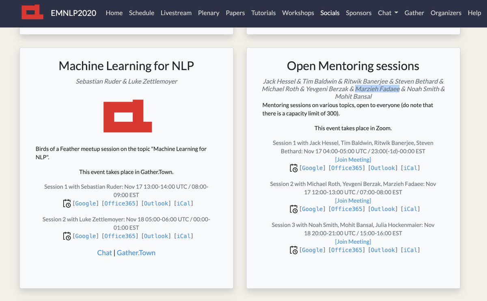Add mentoring Session 1 to Office365
The image size is (487, 301).
347,168
